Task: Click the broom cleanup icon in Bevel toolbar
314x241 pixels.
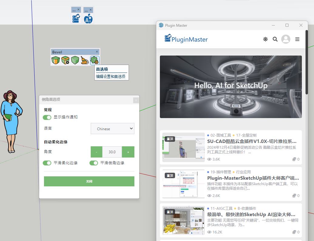Action: click(85, 60)
